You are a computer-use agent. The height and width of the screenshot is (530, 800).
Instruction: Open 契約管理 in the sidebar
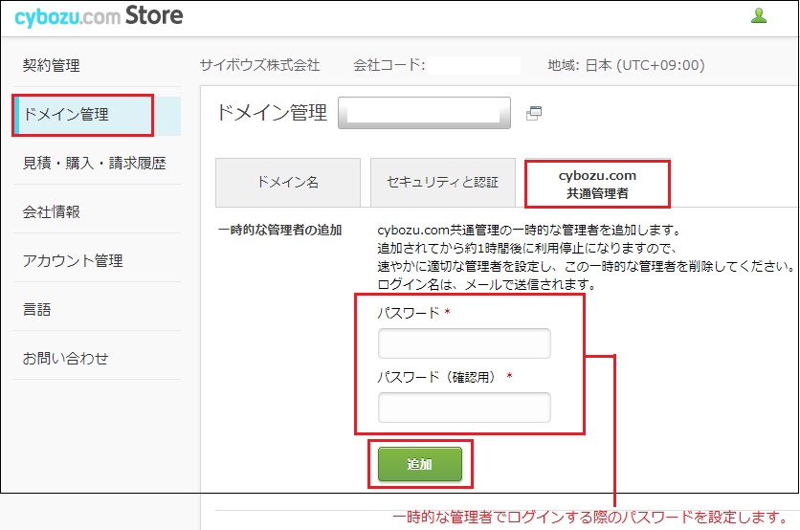52,66
